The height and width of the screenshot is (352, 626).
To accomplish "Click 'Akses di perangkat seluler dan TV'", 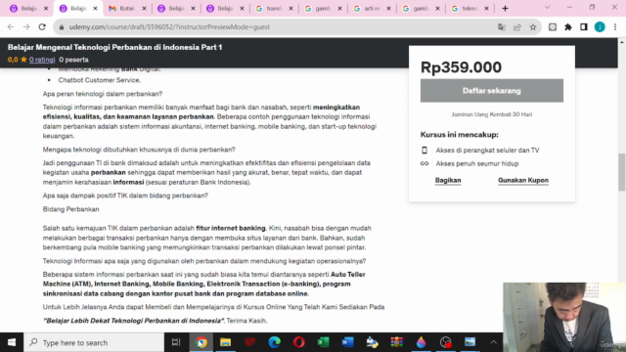I will 487,151.
